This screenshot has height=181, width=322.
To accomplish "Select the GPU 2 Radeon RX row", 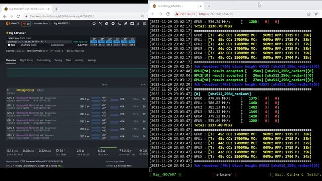I will coord(77,114).
